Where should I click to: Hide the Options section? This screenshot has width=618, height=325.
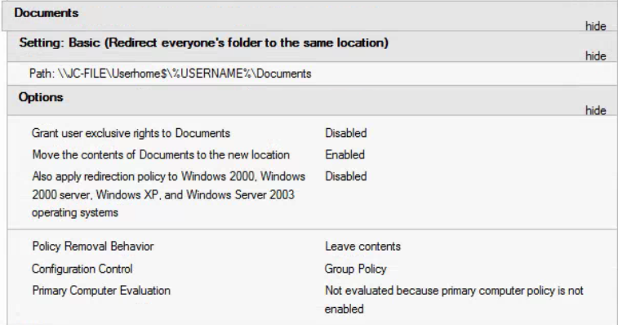click(595, 110)
